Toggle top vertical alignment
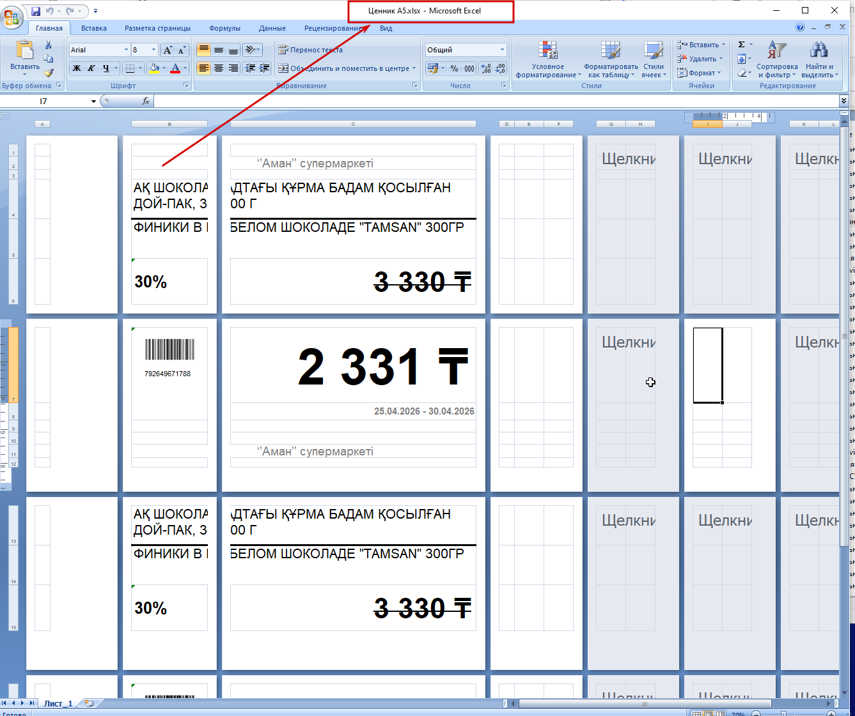Screen dimensions: 855x716 click(x=204, y=50)
